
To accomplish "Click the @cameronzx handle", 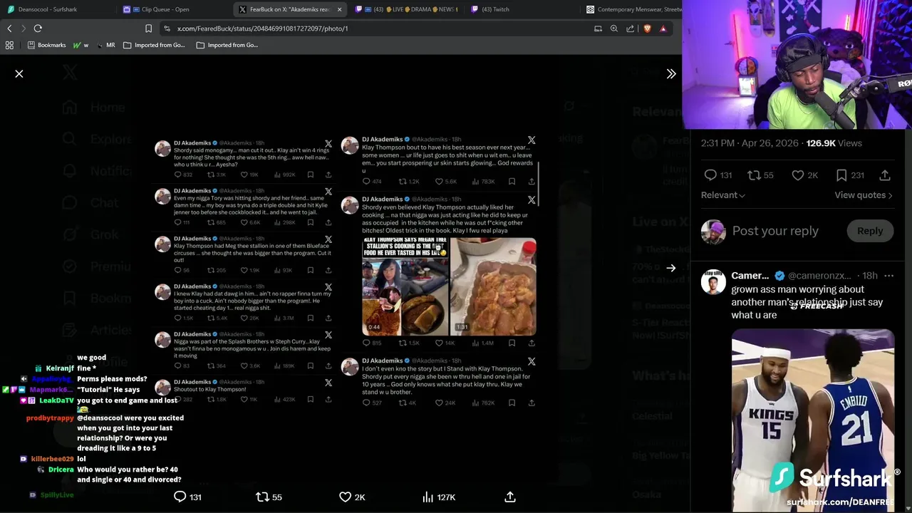I will (x=819, y=276).
